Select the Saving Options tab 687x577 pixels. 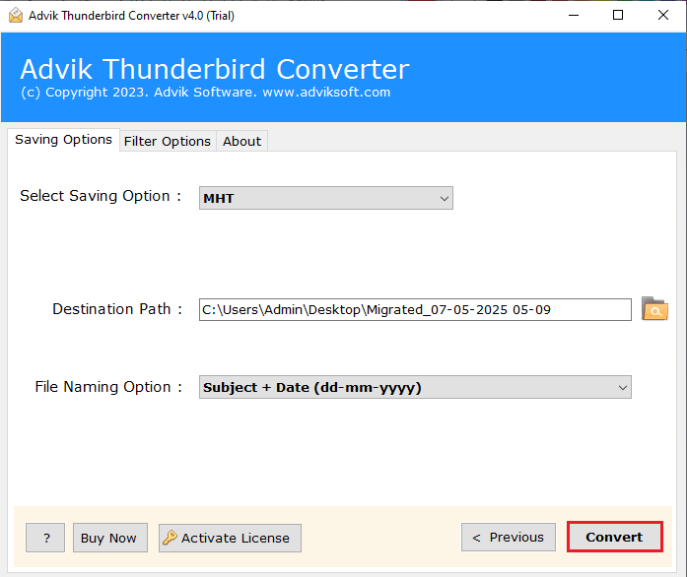[63, 140]
